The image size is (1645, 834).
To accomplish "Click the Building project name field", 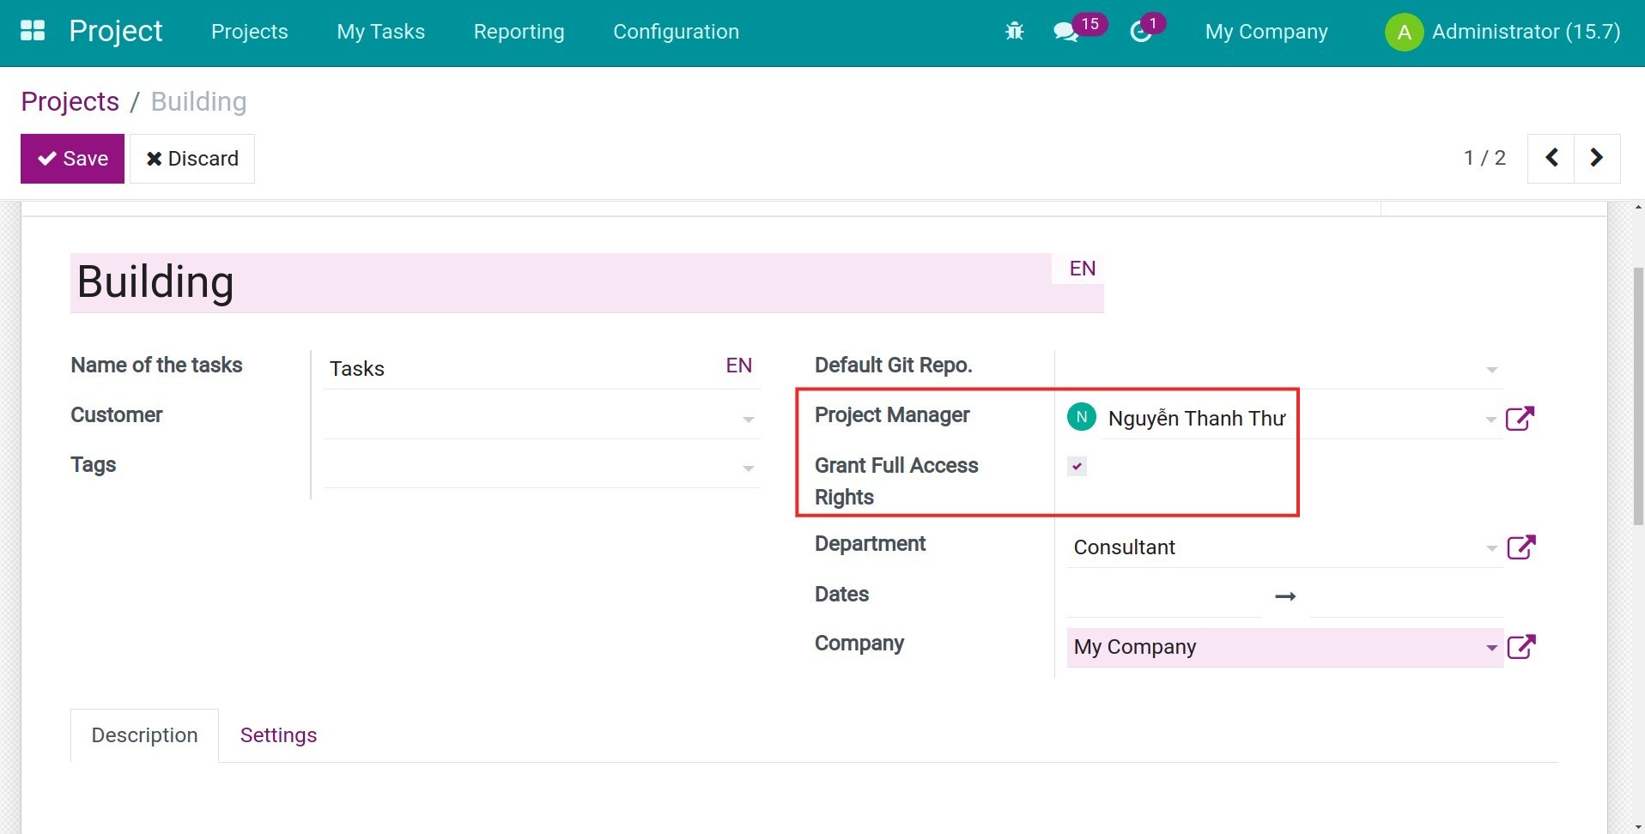I will click(x=560, y=282).
